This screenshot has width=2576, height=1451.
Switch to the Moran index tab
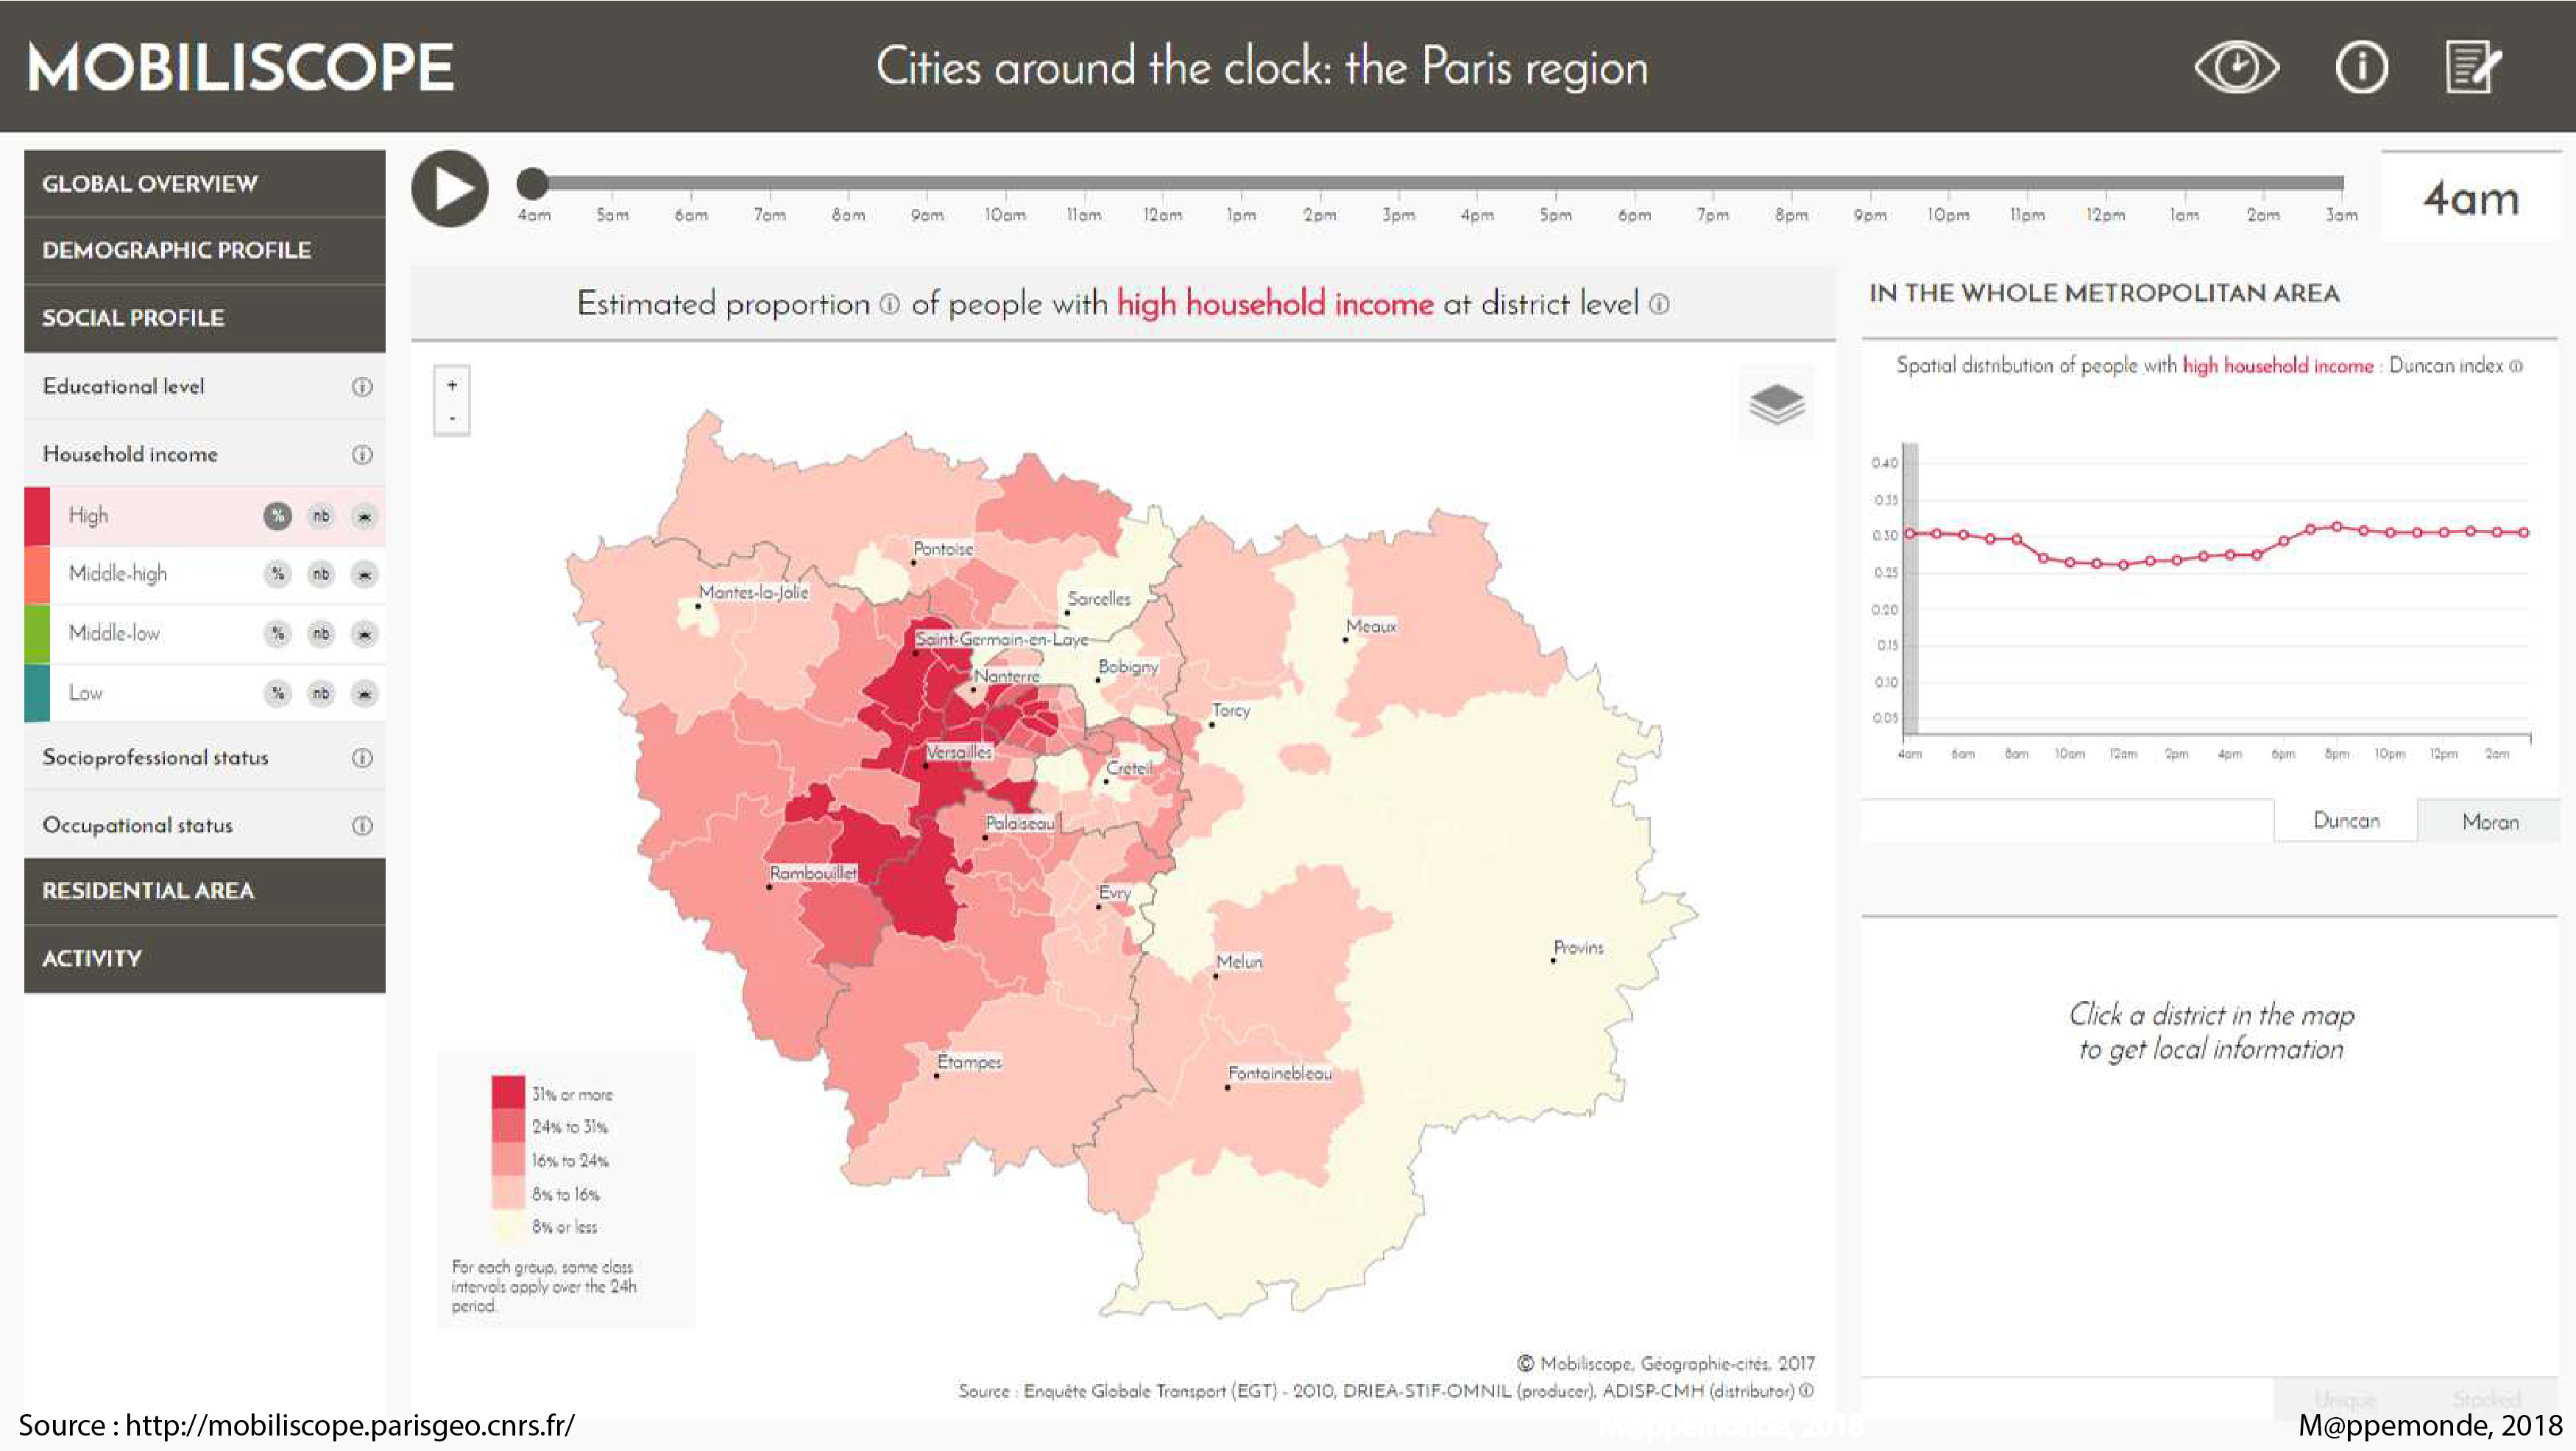(2489, 822)
